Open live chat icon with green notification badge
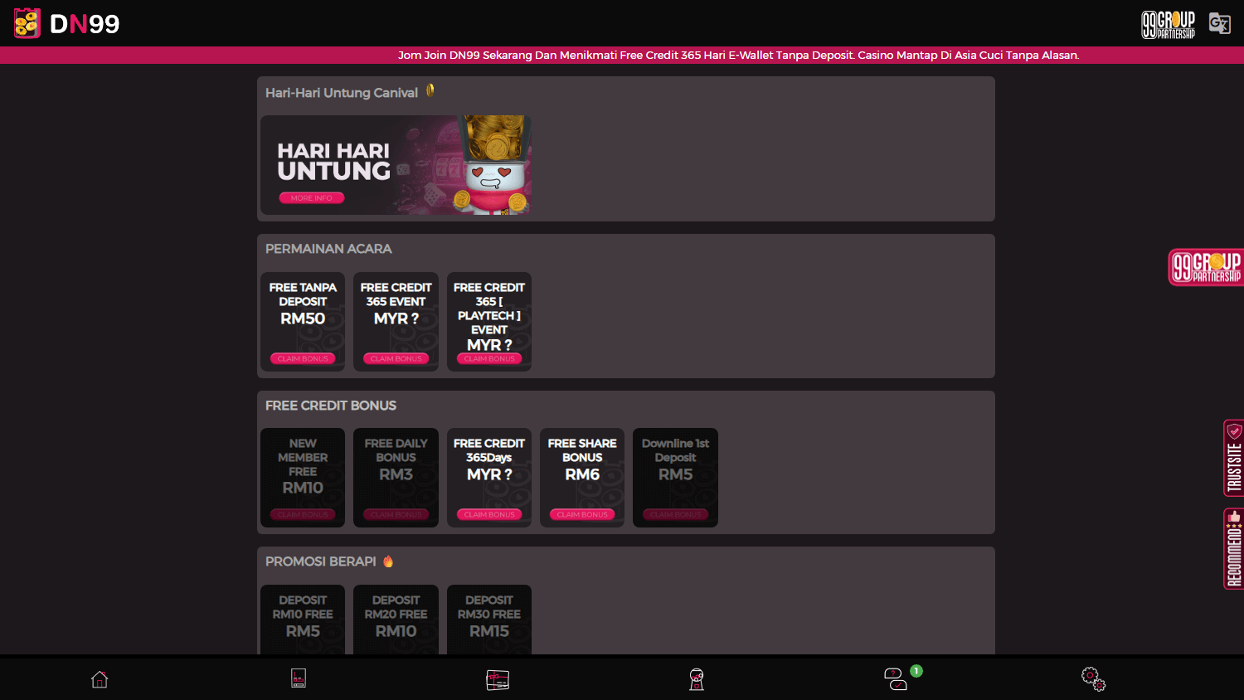The image size is (1244, 700). point(896,678)
